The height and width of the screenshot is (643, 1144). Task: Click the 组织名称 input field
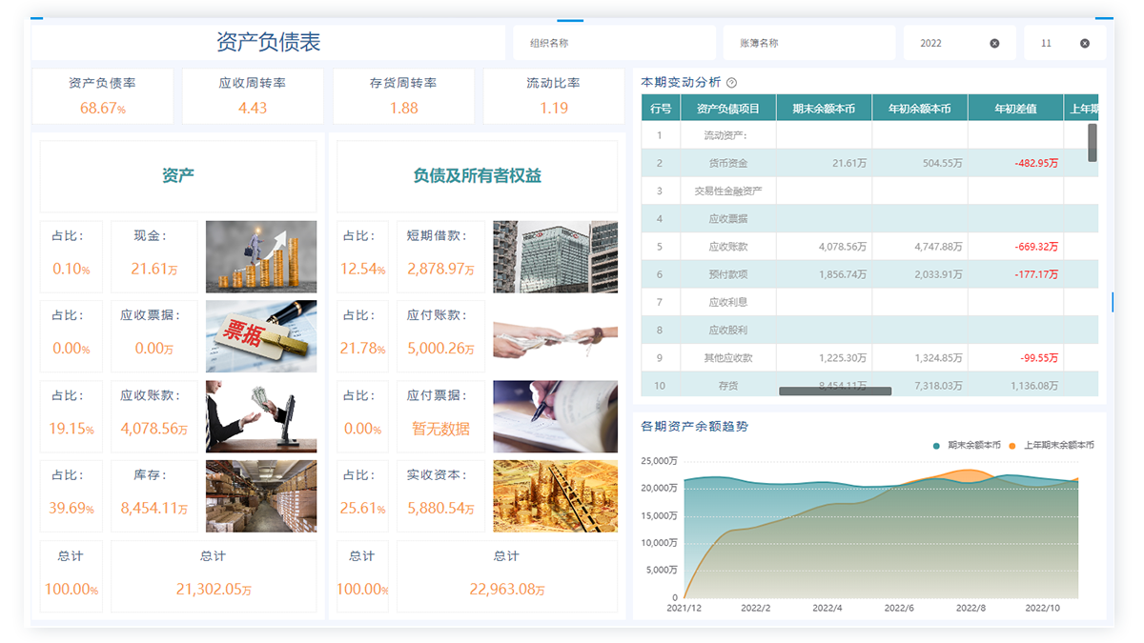pos(614,43)
